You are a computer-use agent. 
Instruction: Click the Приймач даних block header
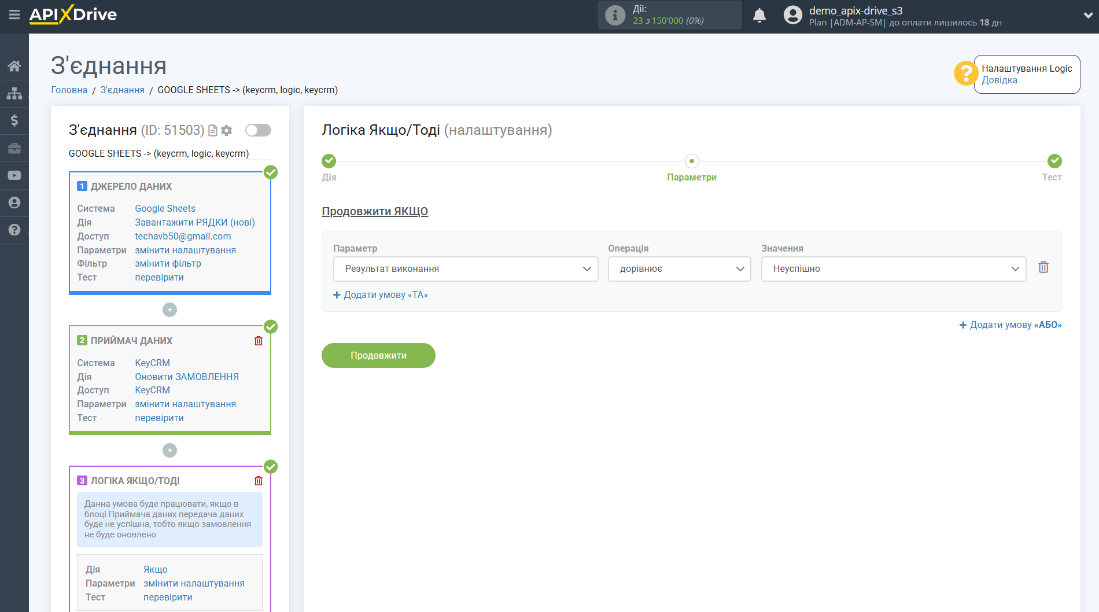point(131,341)
